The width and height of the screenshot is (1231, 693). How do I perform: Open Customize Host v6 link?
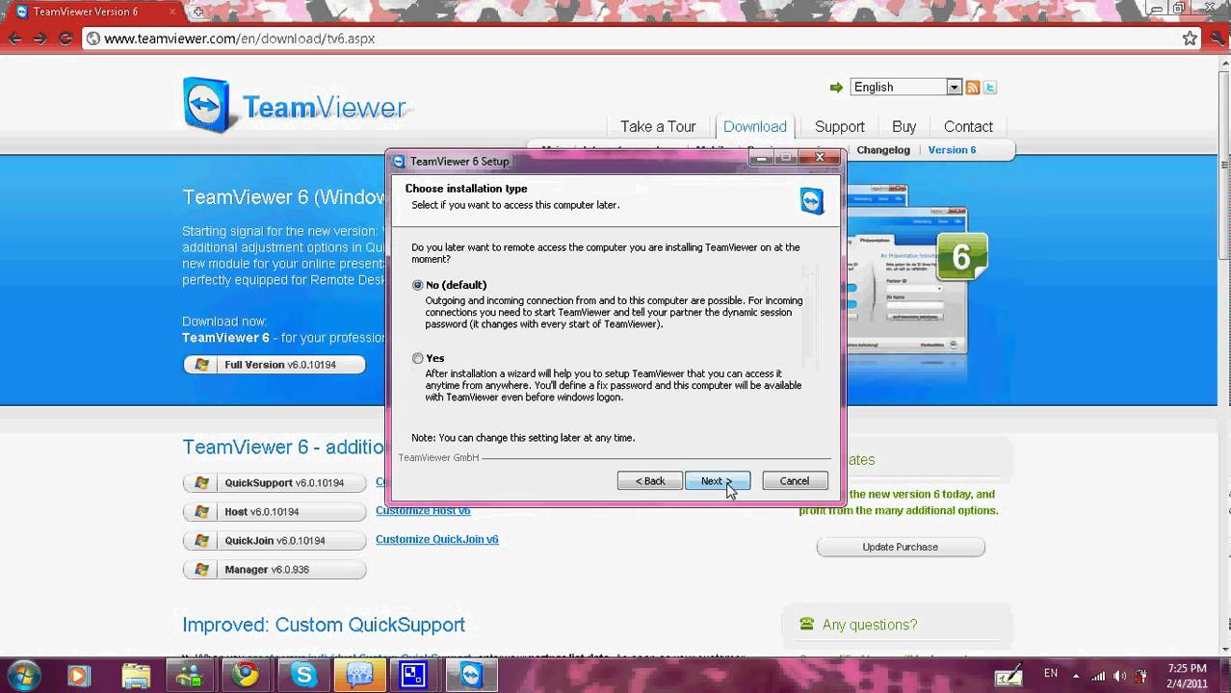[x=423, y=510]
